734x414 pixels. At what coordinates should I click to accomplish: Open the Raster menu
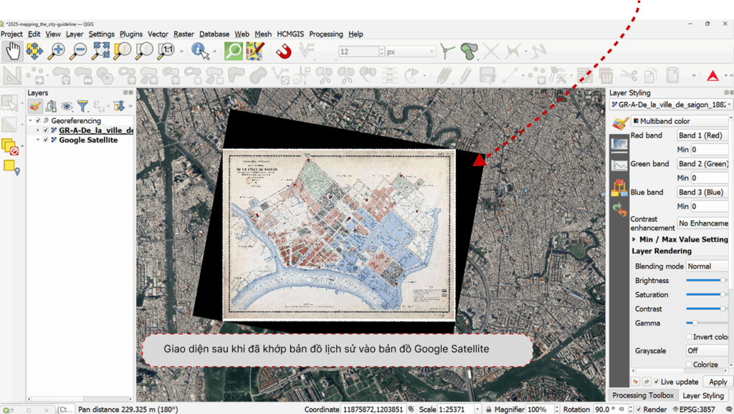(183, 34)
